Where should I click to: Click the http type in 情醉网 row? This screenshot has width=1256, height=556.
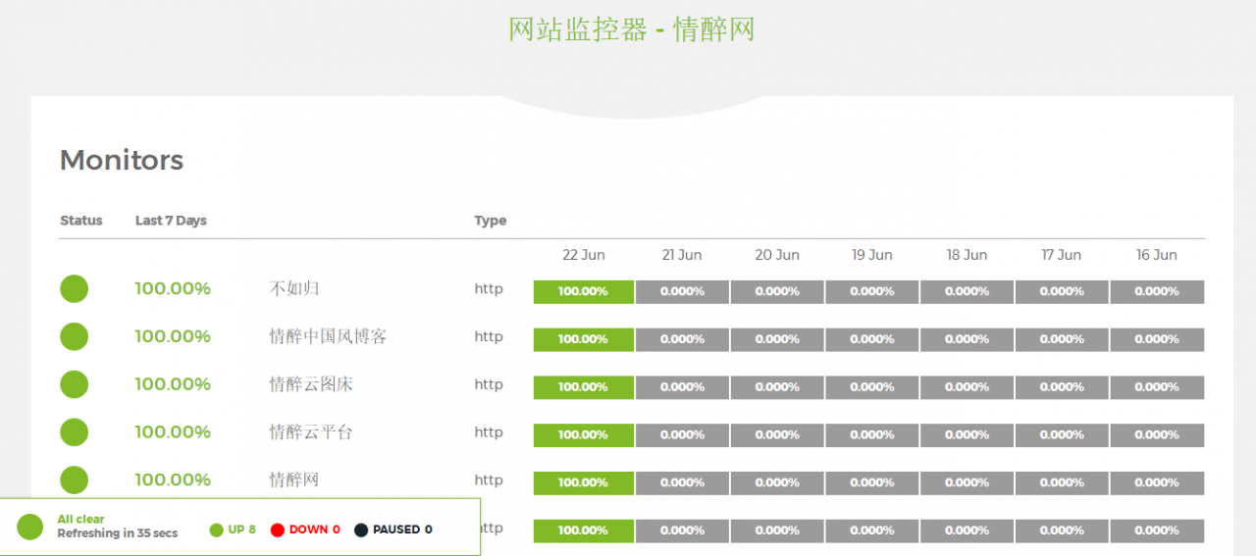489,480
